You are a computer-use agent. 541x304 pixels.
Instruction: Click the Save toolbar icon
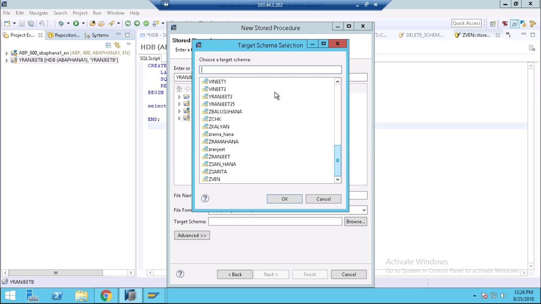click(22, 23)
